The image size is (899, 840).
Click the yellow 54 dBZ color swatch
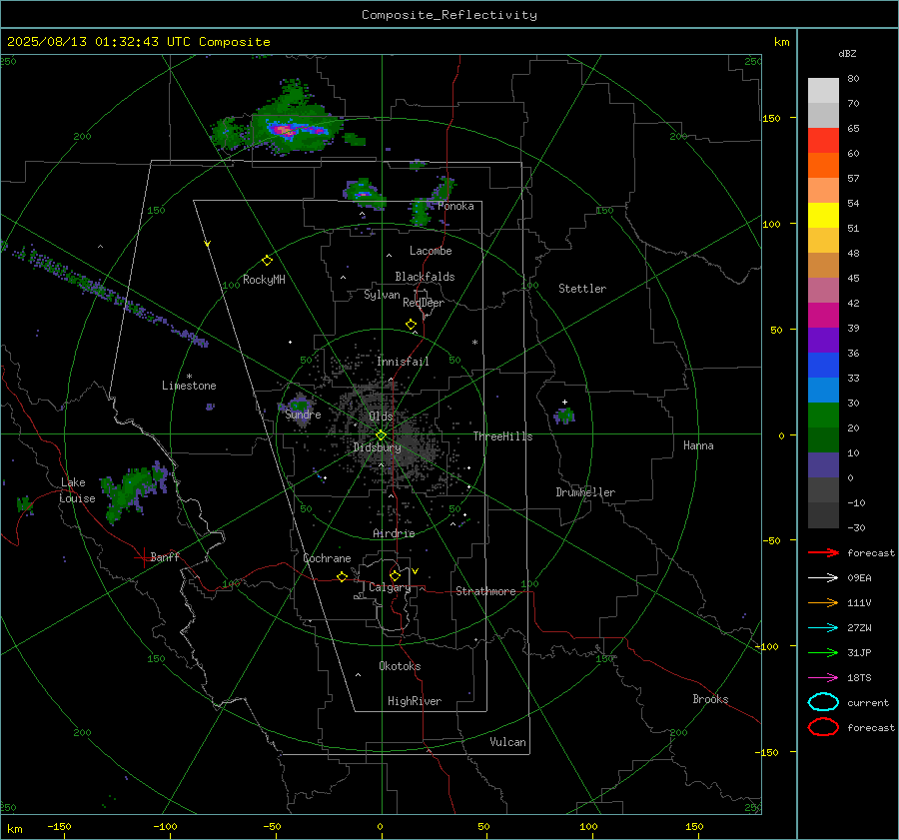click(823, 216)
